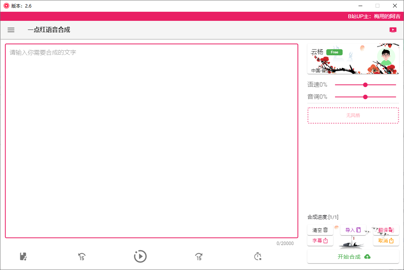
Task: Open the saved audio file list icon
Action: pyautogui.click(x=23, y=256)
